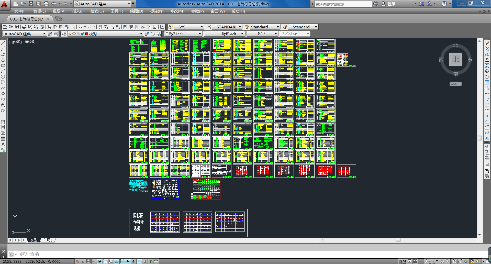Select the Fillet tool
The width and height of the screenshot is (491, 264).
click(x=487, y=127)
